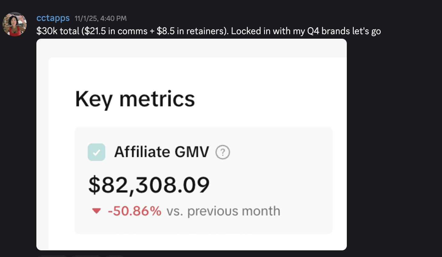Click the second reaction chip below image

86,256
